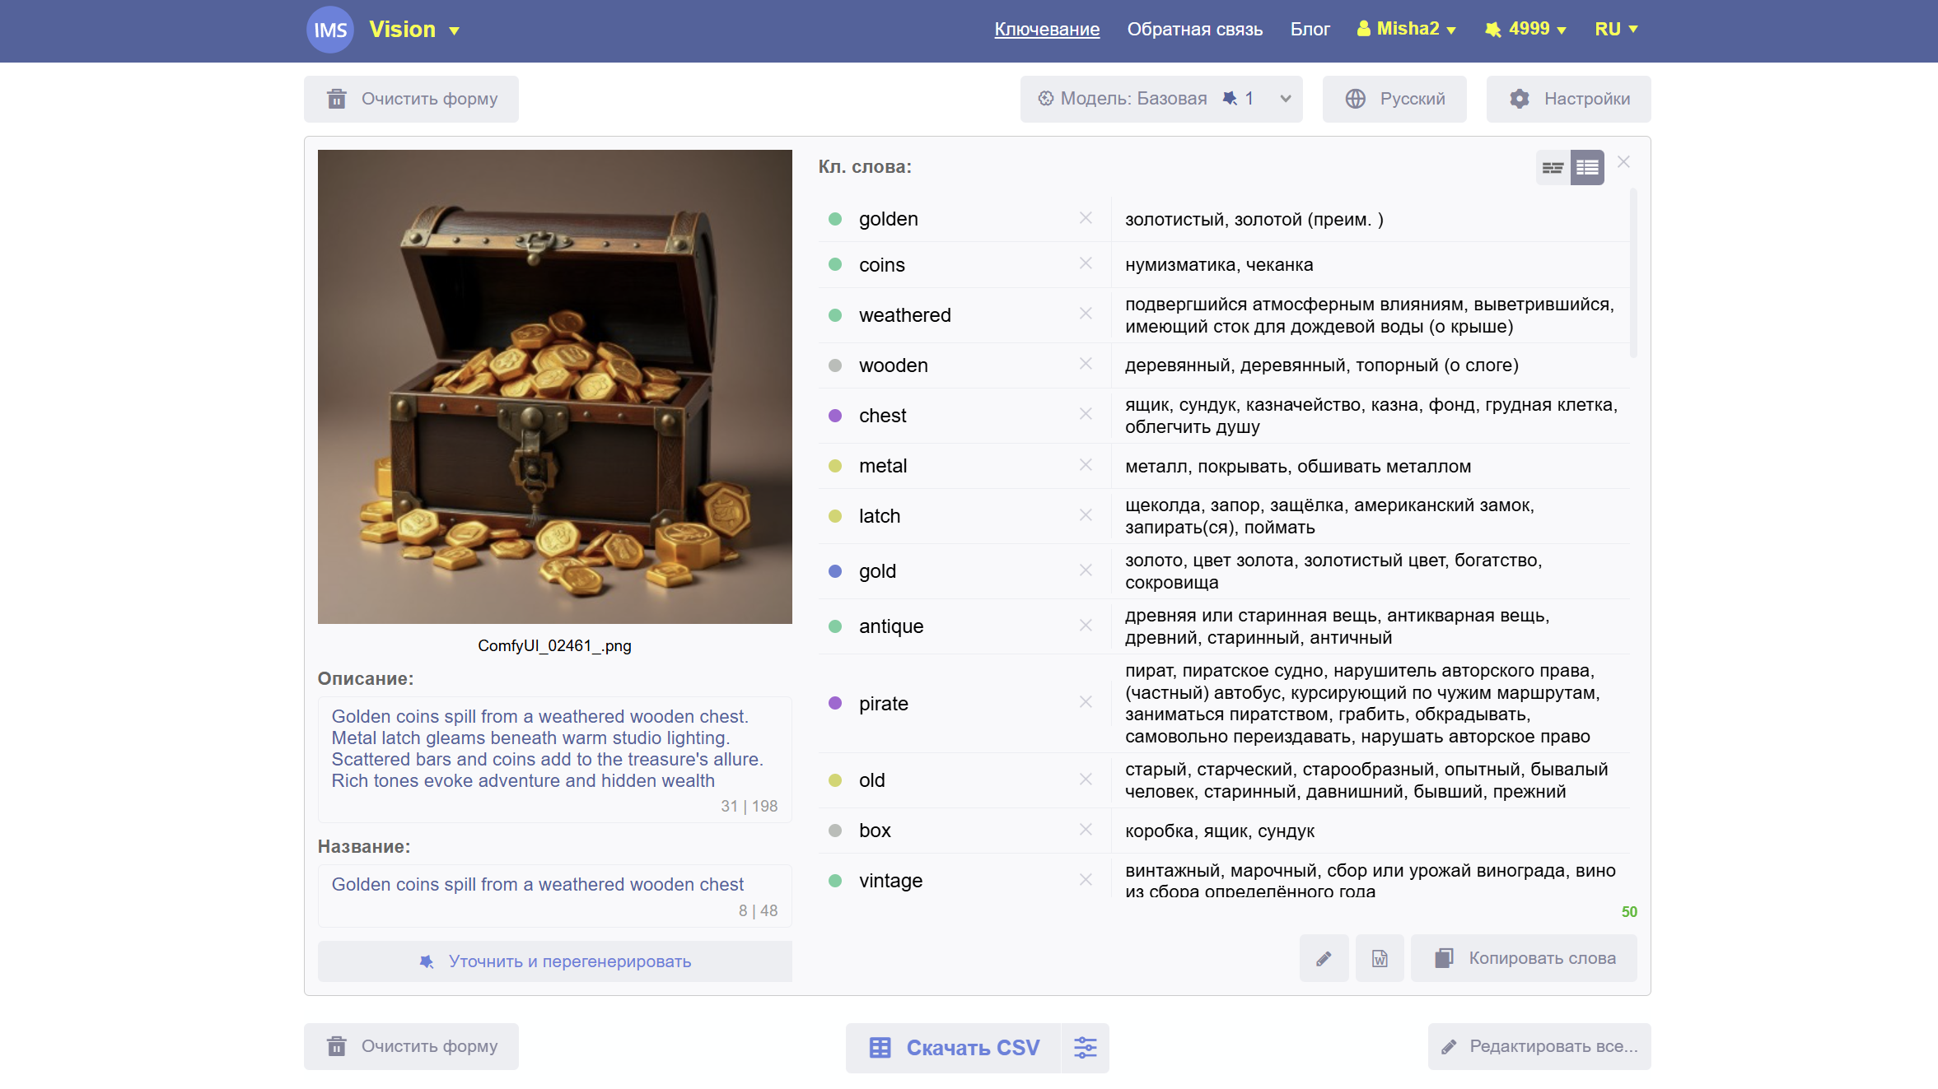Open CSV download settings sliders icon

[1085, 1047]
